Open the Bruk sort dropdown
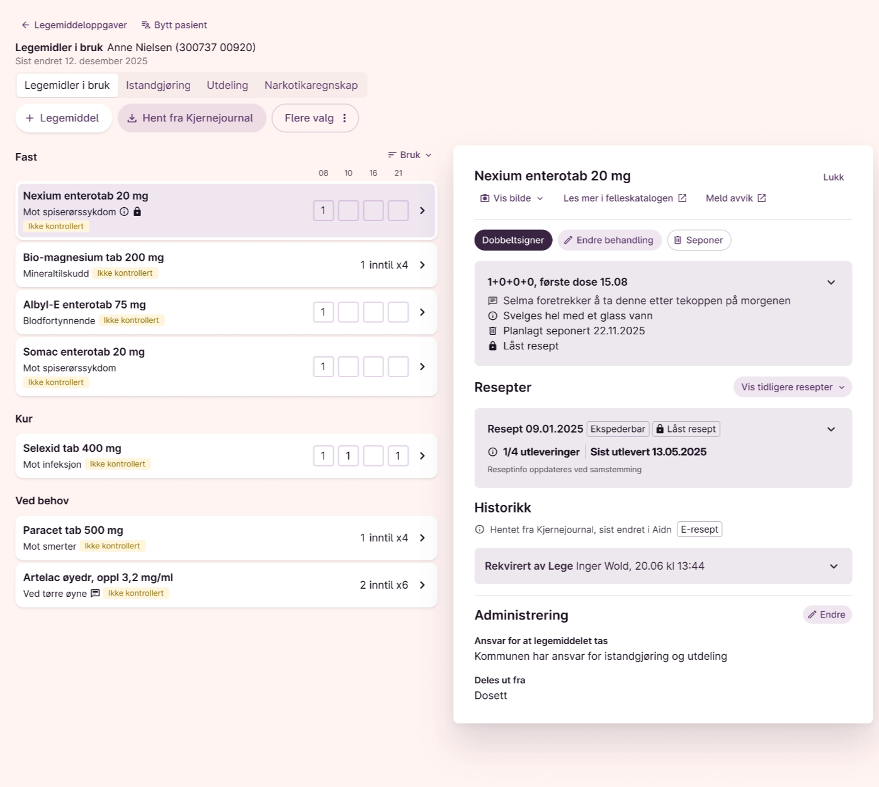The height and width of the screenshot is (787, 879). pyautogui.click(x=410, y=155)
